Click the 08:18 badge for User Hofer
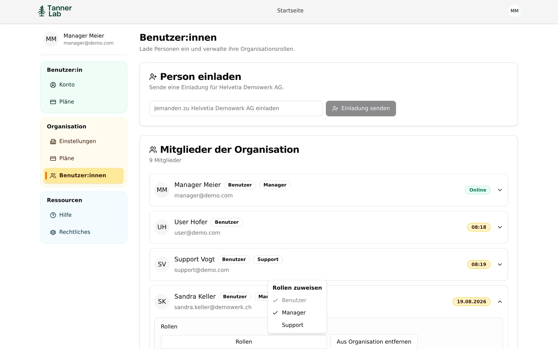The height and width of the screenshot is (349, 558). [479, 227]
